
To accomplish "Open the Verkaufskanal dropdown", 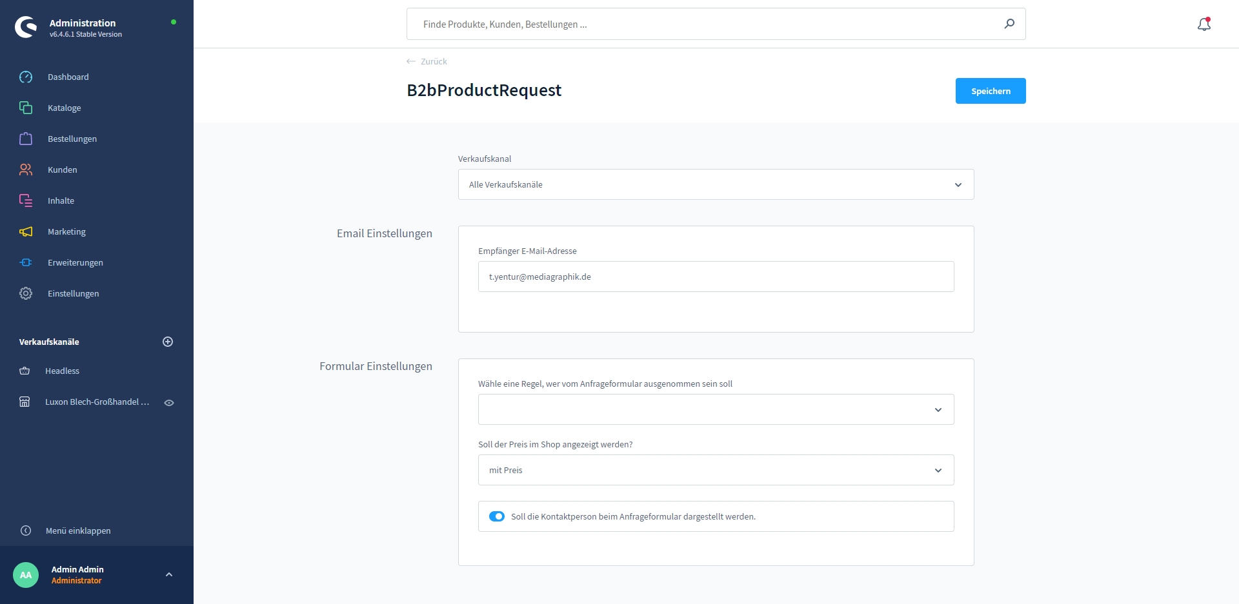I will (x=716, y=184).
